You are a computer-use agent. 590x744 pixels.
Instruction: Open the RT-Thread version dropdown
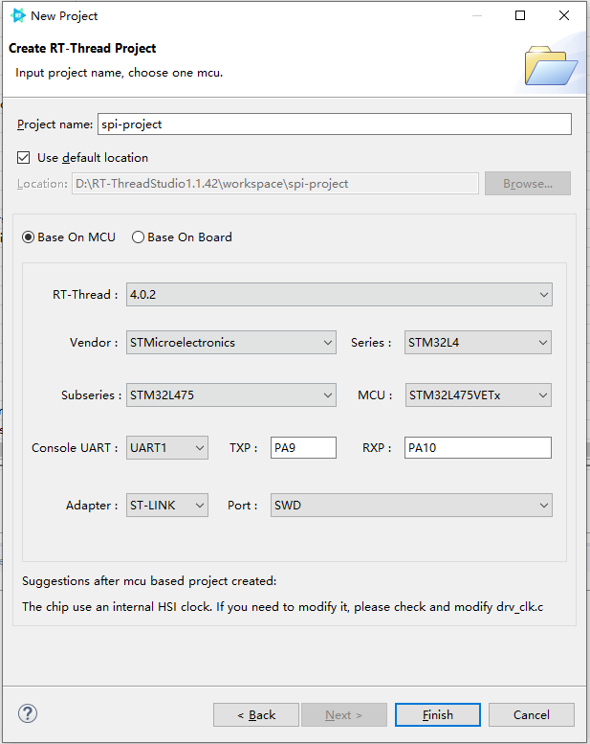tap(339, 295)
